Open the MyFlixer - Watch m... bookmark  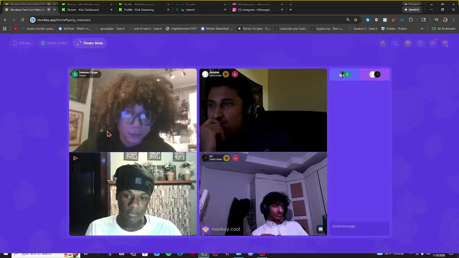[x=75, y=29]
